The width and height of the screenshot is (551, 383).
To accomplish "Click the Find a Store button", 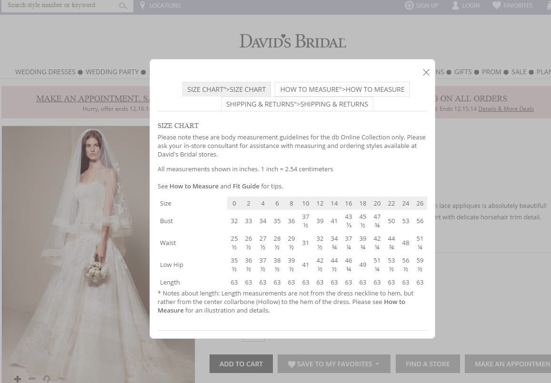I will [427, 364].
